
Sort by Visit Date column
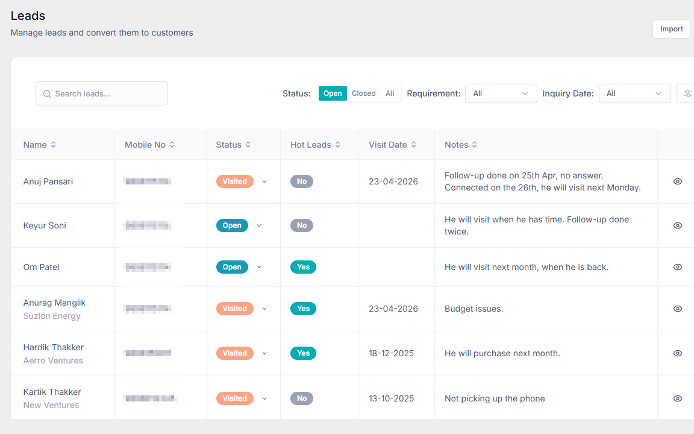point(413,145)
